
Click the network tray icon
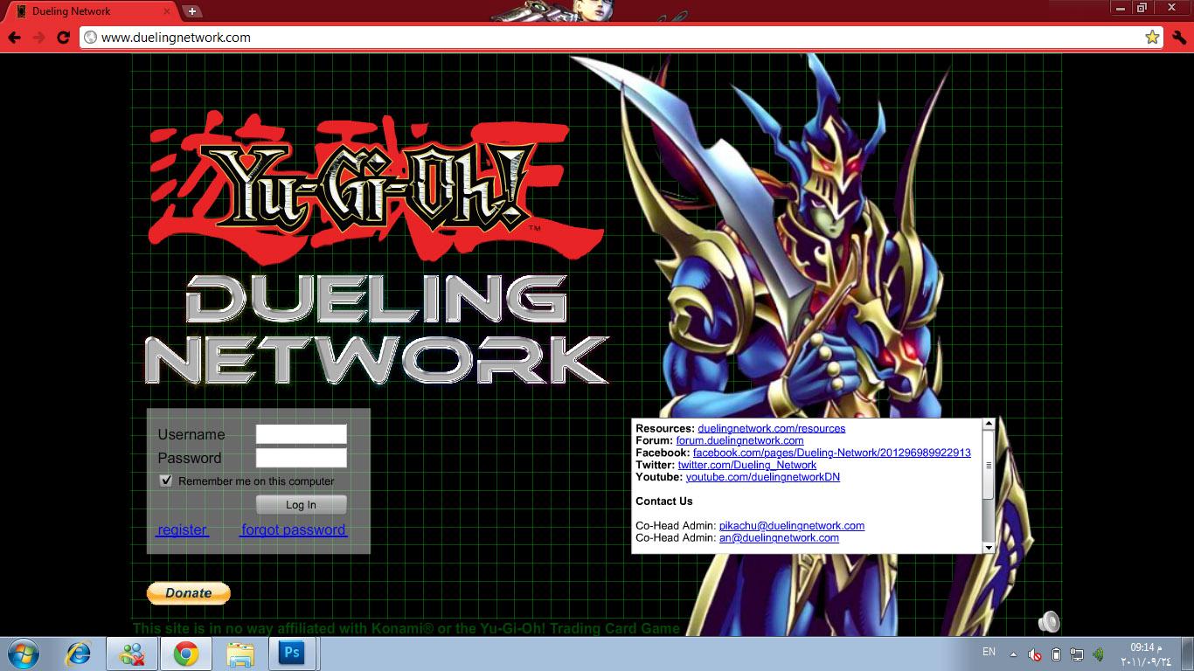coord(1077,654)
